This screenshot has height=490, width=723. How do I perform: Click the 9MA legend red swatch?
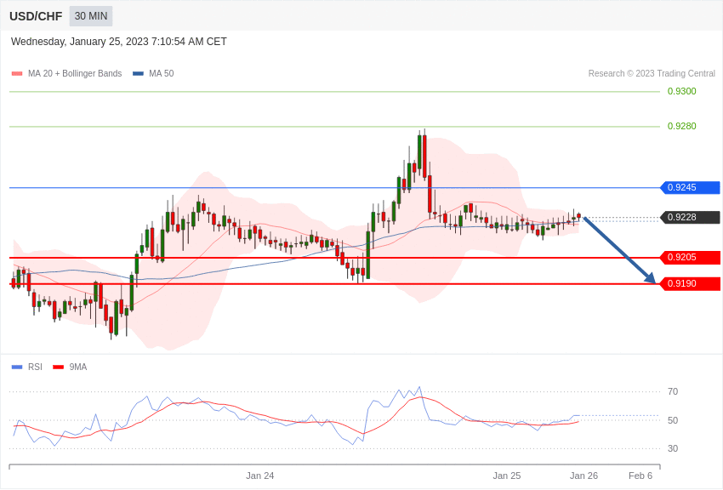[x=59, y=367]
